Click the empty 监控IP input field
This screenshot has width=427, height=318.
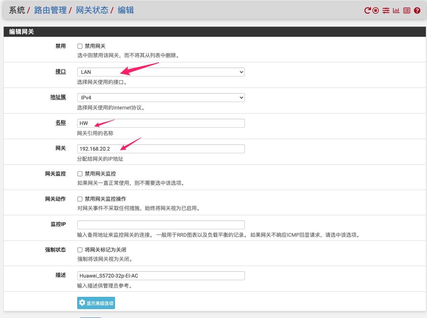(x=161, y=225)
